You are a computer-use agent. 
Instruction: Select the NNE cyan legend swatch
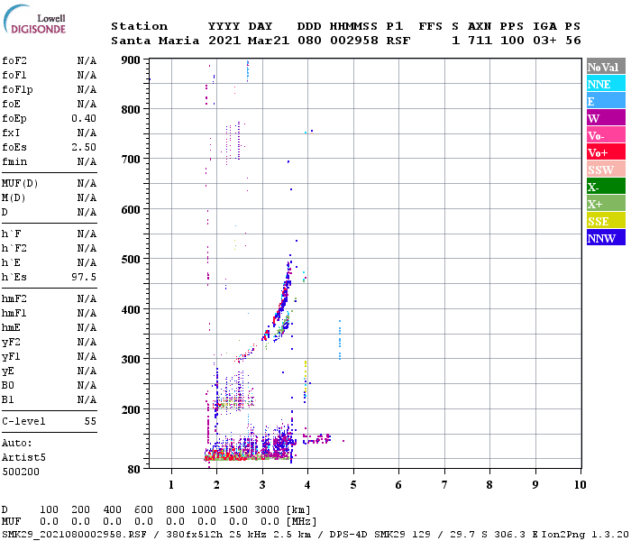(606, 84)
